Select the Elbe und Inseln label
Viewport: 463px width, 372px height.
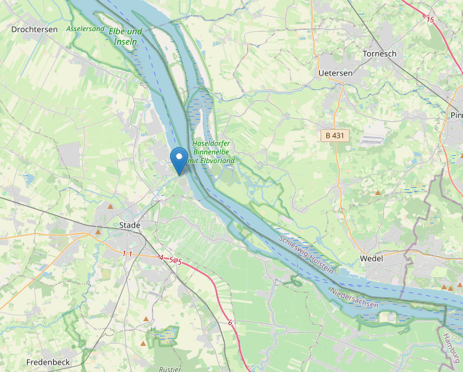pos(126,36)
